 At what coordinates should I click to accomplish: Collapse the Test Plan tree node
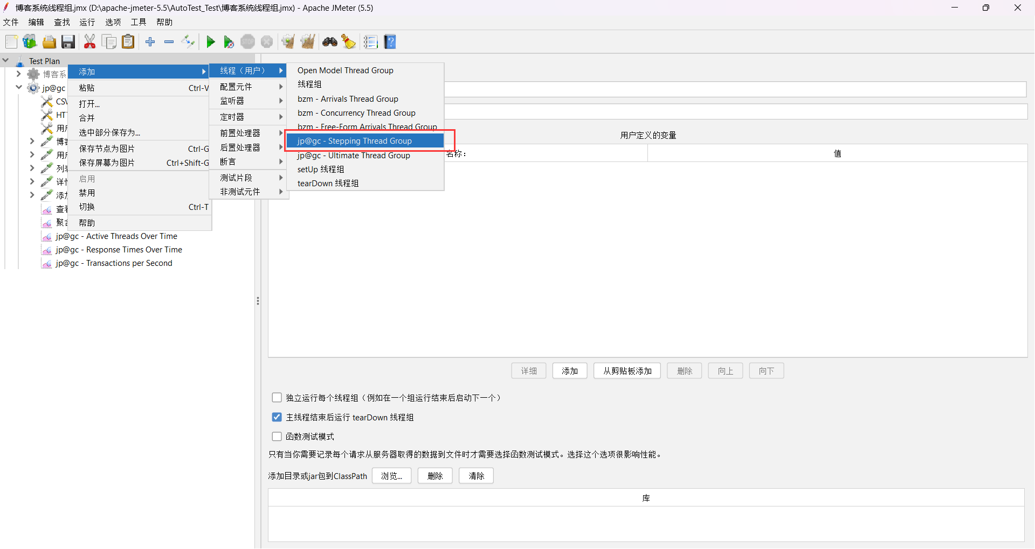click(6, 61)
